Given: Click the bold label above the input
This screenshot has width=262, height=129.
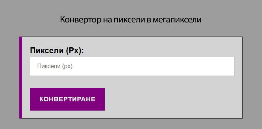Looking at the screenshot, I should tap(57, 51).
